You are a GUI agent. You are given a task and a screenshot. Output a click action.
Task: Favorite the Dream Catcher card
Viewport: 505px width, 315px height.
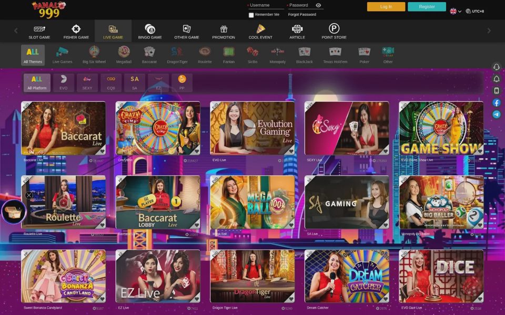tap(385, 299)
